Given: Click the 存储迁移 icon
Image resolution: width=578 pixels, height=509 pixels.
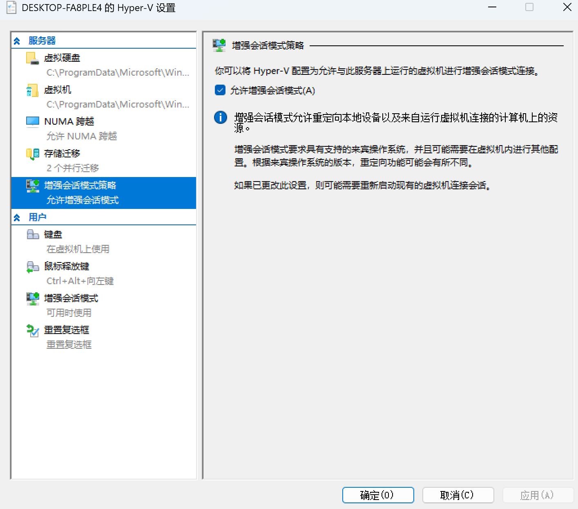Looking at the screenshot, I should 32,154.
